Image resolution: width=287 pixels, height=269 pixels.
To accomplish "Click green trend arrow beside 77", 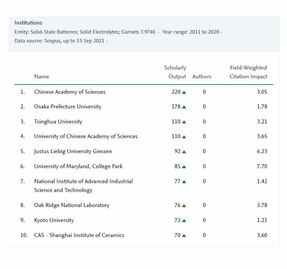I will click(x=184, y=182).
